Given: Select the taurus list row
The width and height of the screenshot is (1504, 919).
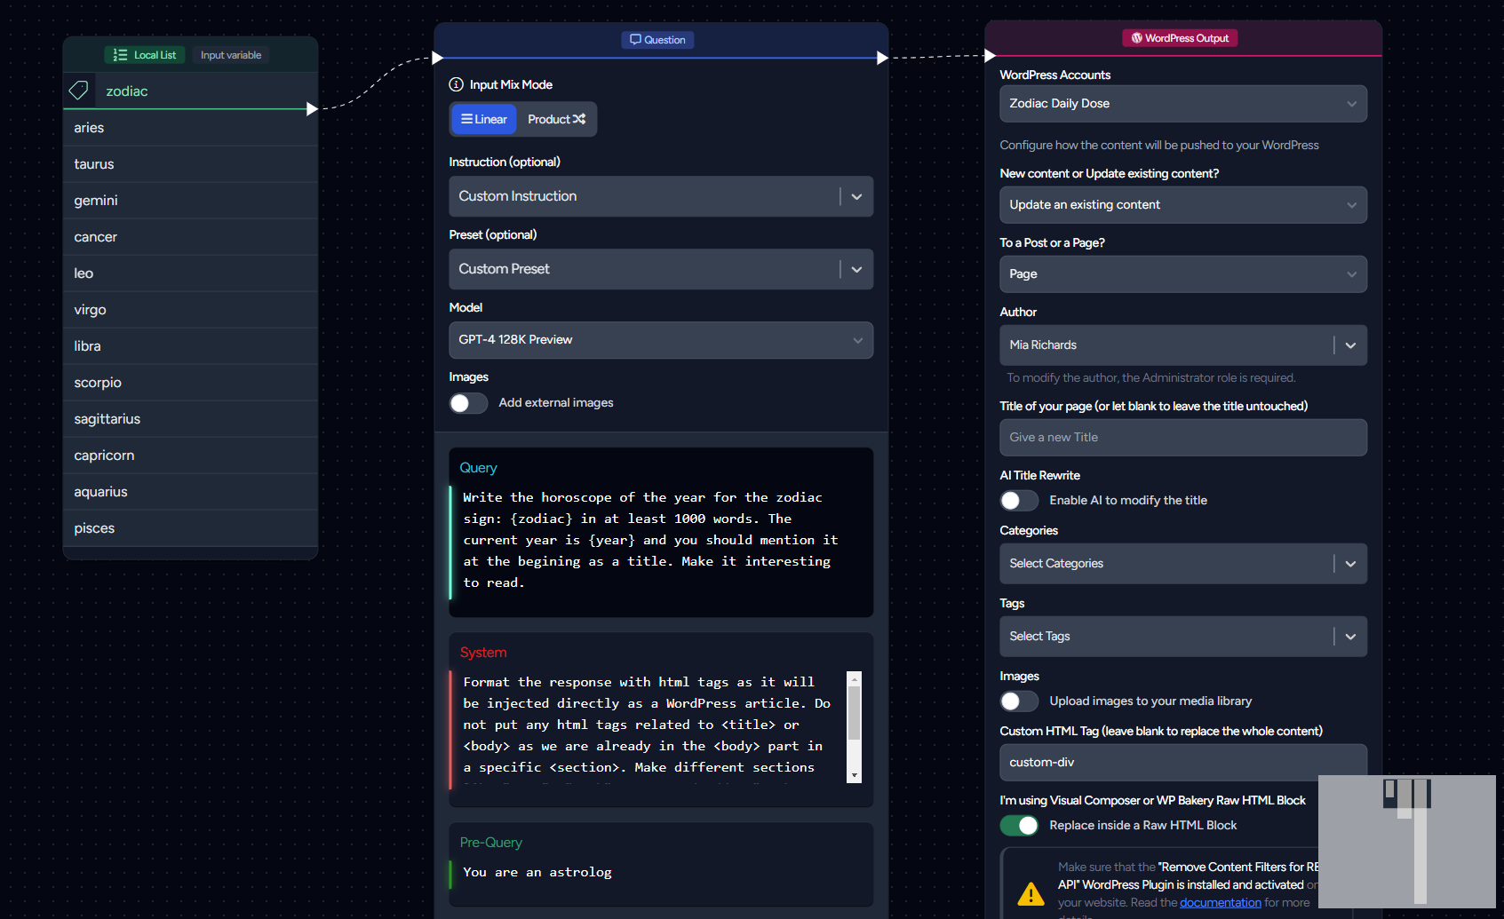Looking at the screenshot, I should click(x=190, y=164).
